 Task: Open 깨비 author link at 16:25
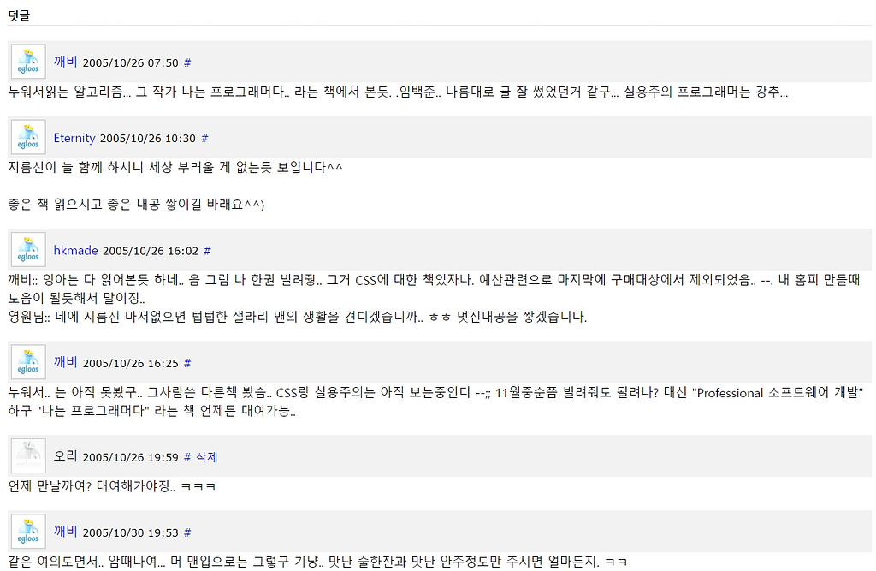point(65,362)
